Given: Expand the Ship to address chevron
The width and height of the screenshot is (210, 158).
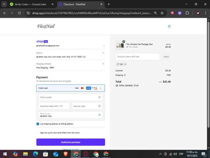Looking at the screenshot, I should pos(103,53).
